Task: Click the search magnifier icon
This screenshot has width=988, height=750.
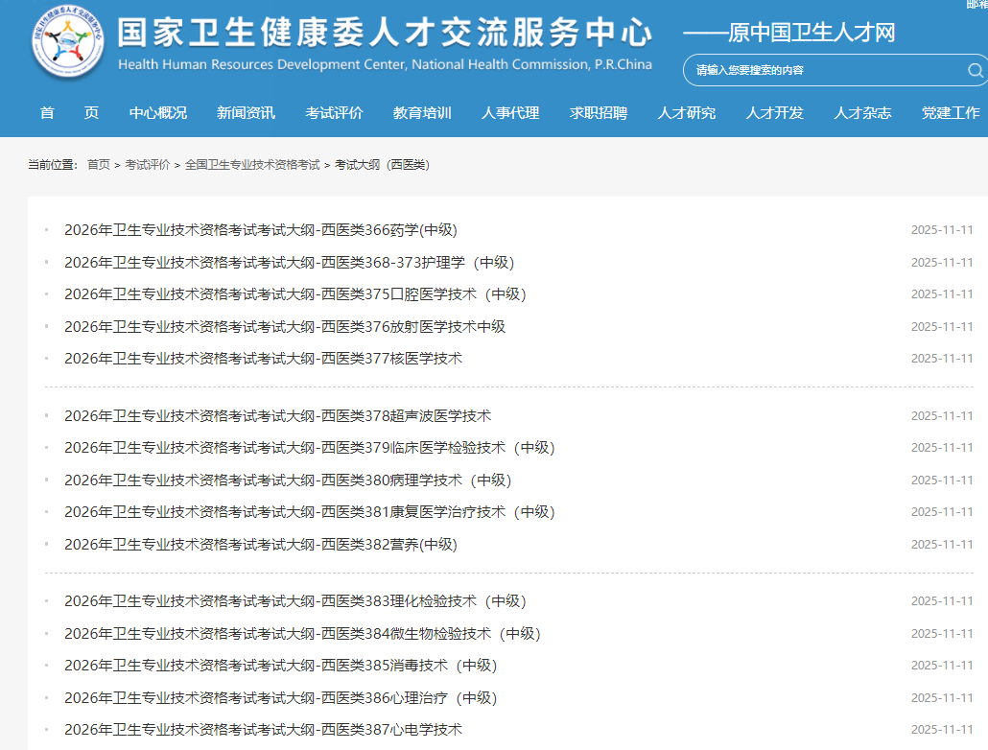Action: pos(975,70)
